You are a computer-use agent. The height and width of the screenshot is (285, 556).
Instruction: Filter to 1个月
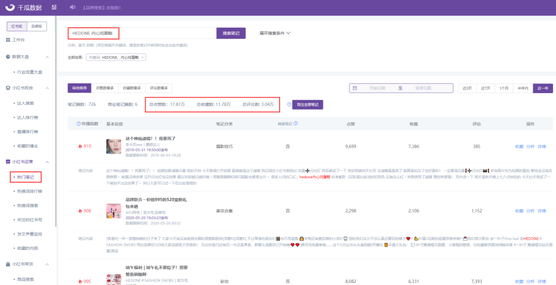(x=504, y=88)
